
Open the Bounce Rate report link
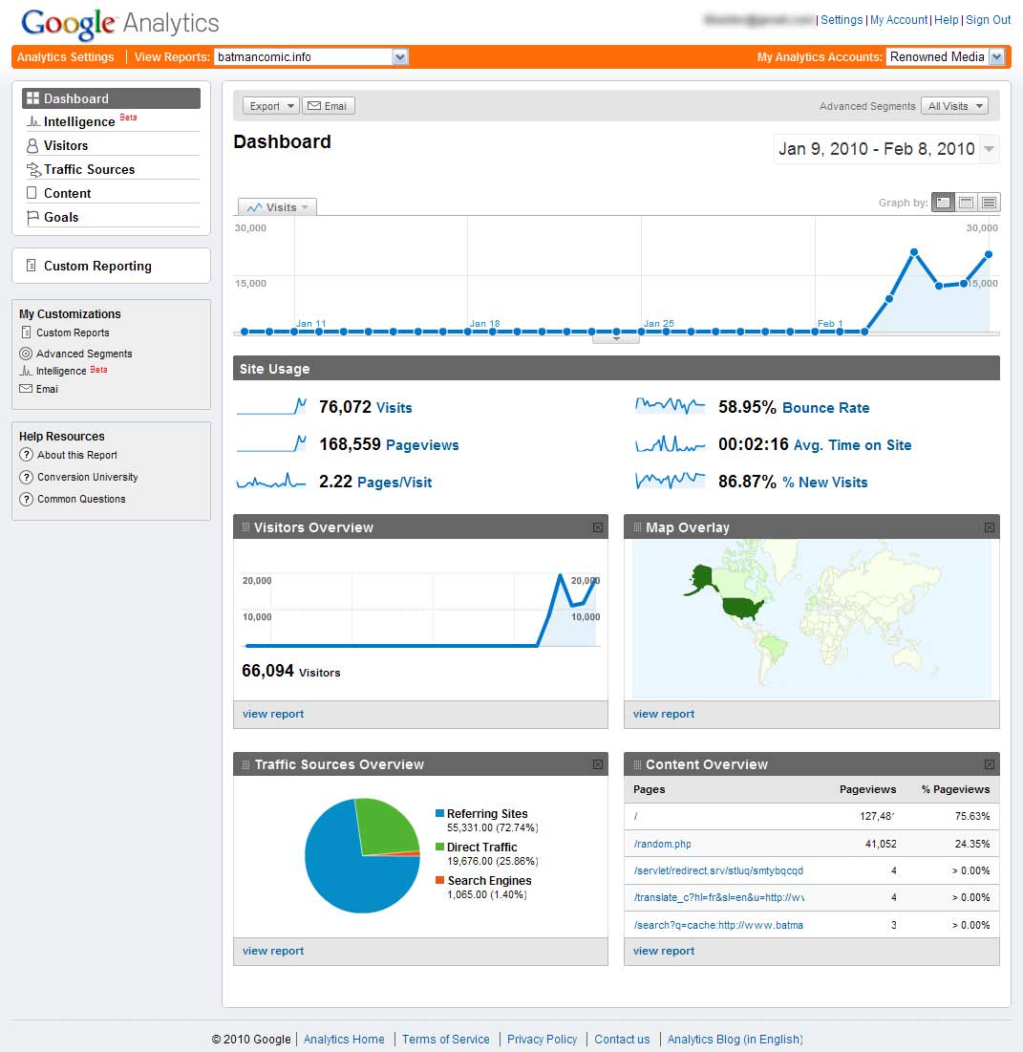[826, 407]
